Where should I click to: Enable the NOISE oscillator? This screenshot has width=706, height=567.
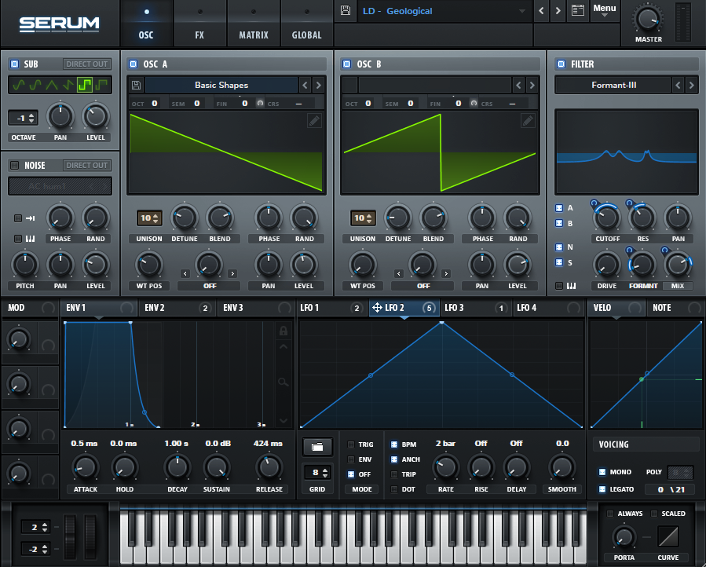coord(14,165)
